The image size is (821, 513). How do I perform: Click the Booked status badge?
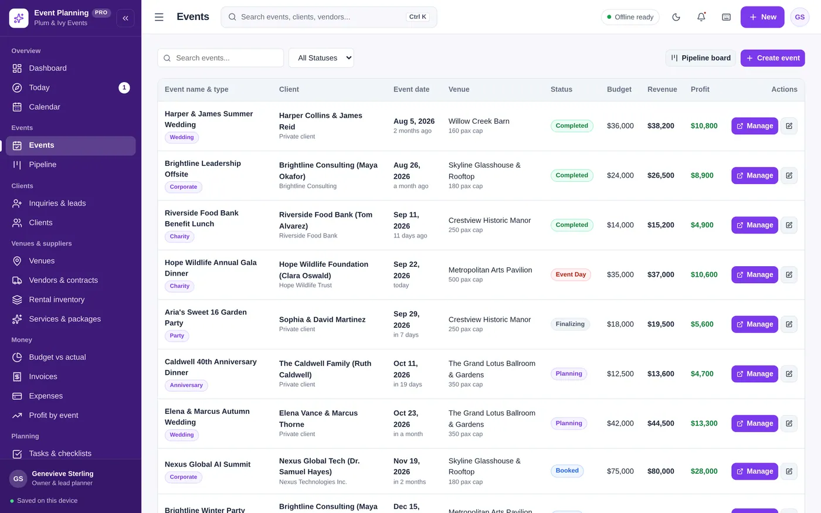(567, 471)
